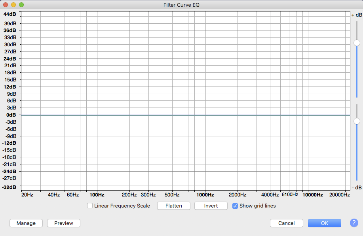Close the Filter Curve EQ window
Screen dimensions: 363x236
click(x=6, y=5)
